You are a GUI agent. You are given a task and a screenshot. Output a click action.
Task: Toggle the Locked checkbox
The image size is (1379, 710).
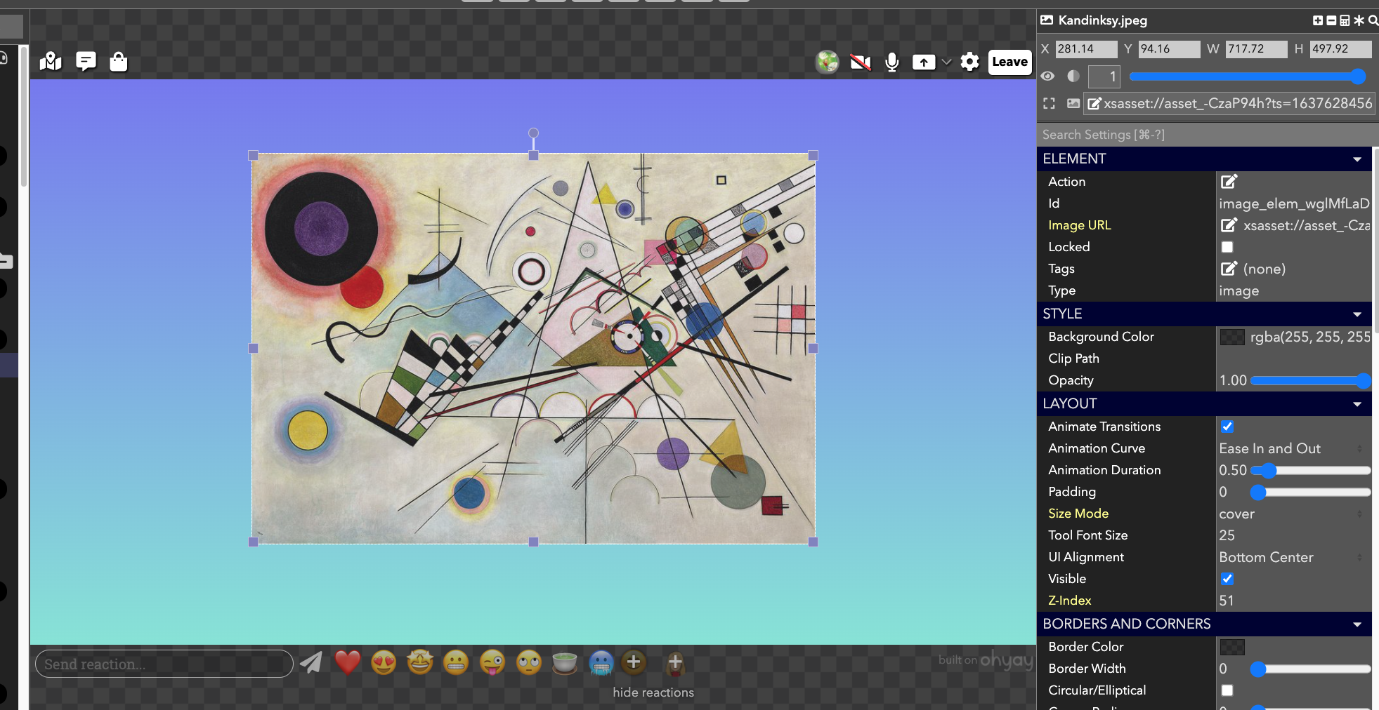tap(1227, 247)
